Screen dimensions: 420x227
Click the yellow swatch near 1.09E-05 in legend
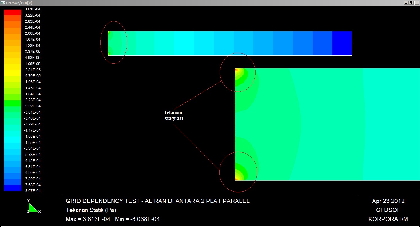click(12, 63)
